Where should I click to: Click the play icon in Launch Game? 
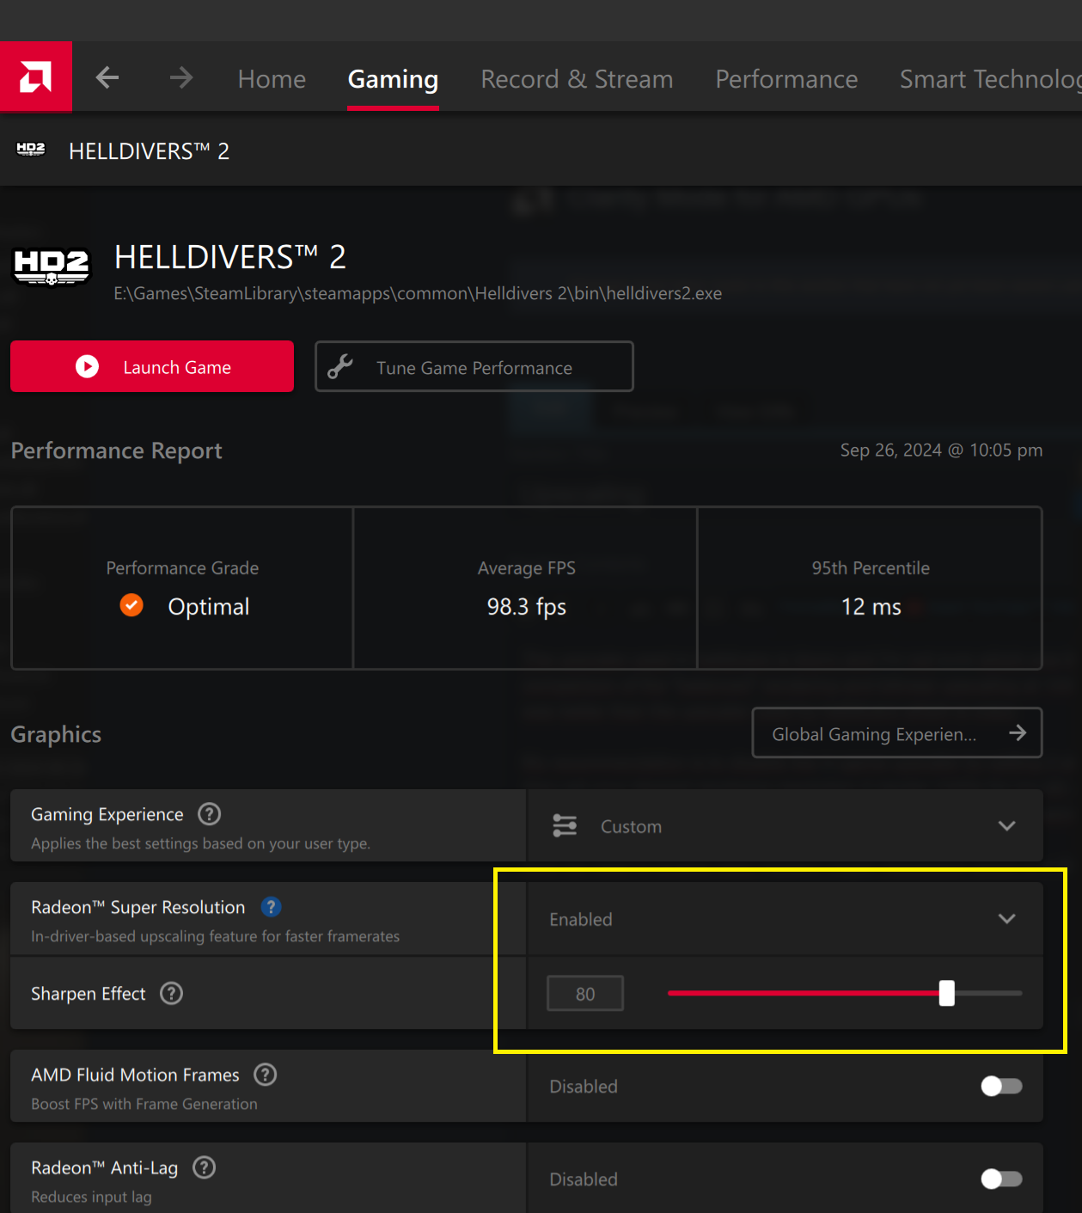(87, 367)
